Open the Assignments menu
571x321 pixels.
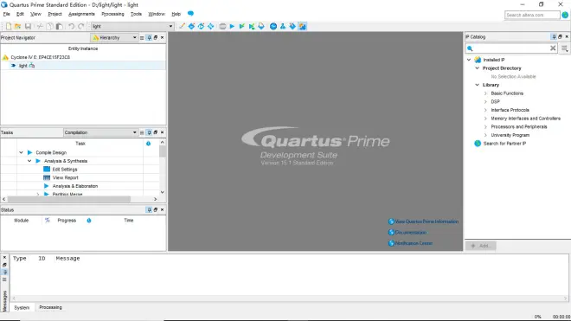click(81, 14)
